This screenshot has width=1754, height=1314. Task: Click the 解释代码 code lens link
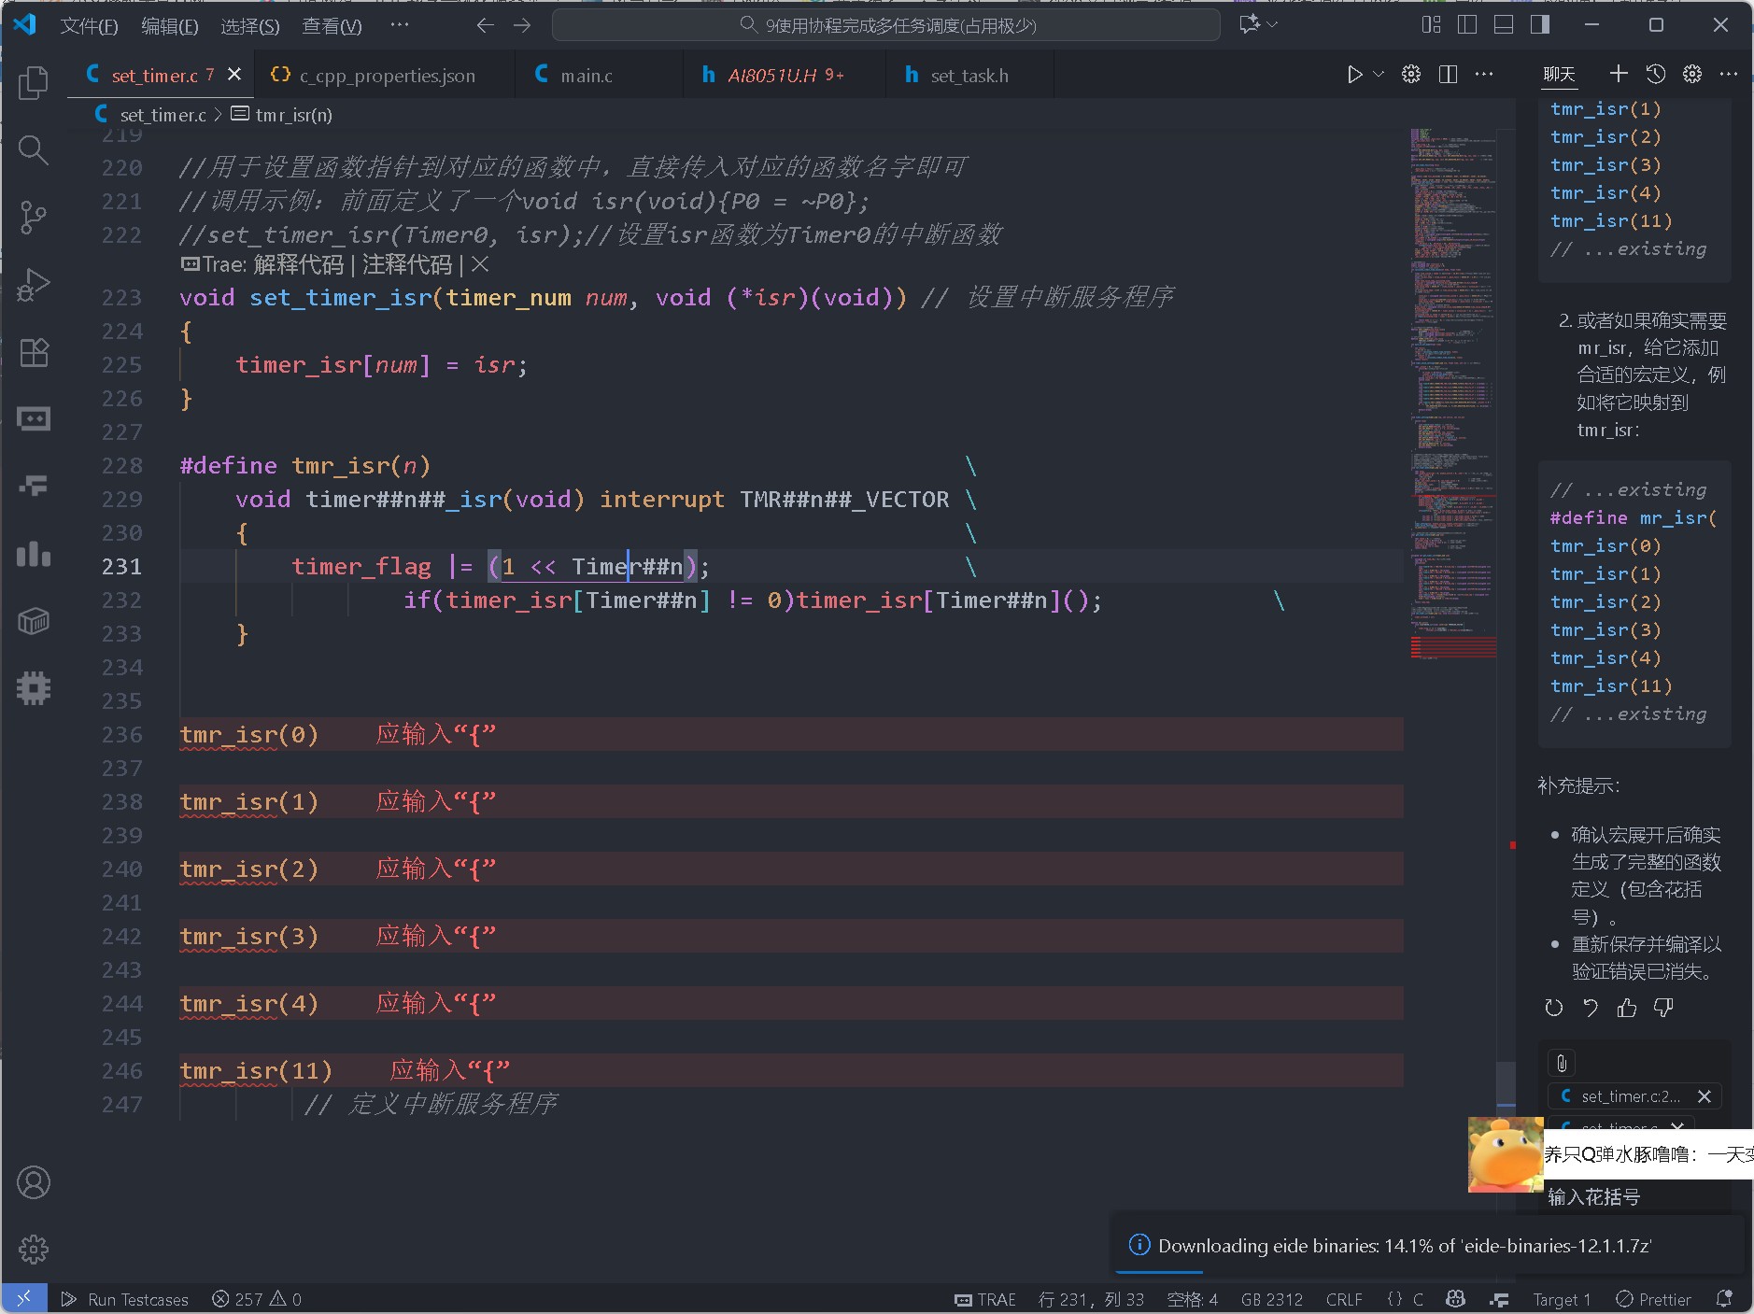[298, 265]
